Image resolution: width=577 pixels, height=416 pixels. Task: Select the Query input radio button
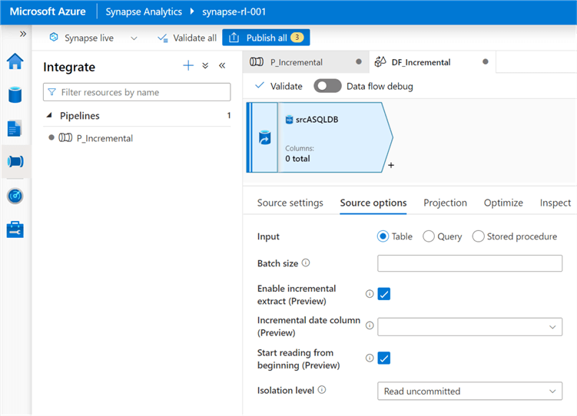click(429, 236)
